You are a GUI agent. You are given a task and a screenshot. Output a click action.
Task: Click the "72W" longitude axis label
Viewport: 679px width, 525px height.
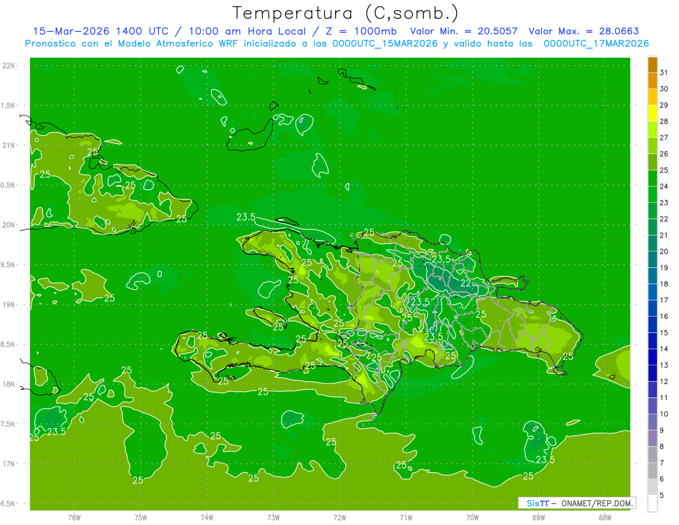tap(339, 517)
